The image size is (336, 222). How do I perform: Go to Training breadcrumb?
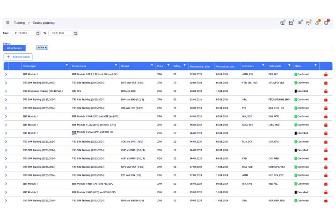19,22
